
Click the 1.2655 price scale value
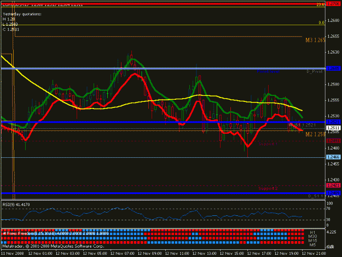[x=333, y=36]
